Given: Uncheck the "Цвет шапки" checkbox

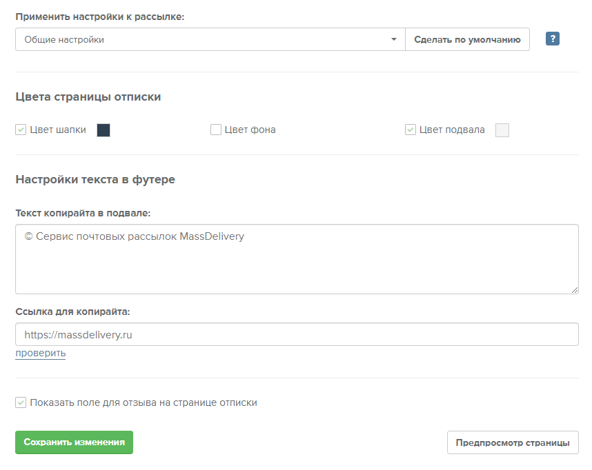Looking at the screenshot, I should pyautogui.click(x=21, y=129).
